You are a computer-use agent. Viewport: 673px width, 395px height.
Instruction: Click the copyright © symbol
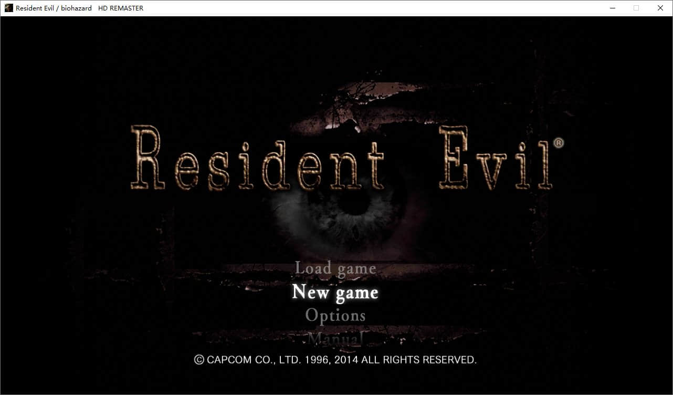click(199, 360)
